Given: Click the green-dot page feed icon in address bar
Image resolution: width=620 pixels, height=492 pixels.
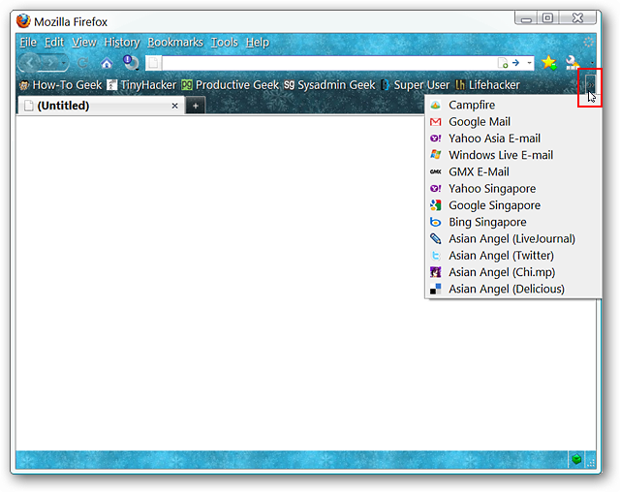Looking at the screenshot, I should point(503,63).
